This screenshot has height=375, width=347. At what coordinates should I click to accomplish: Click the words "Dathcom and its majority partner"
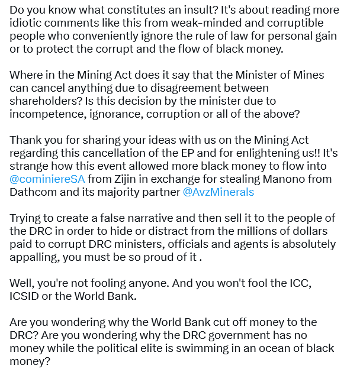pos(95,192)
